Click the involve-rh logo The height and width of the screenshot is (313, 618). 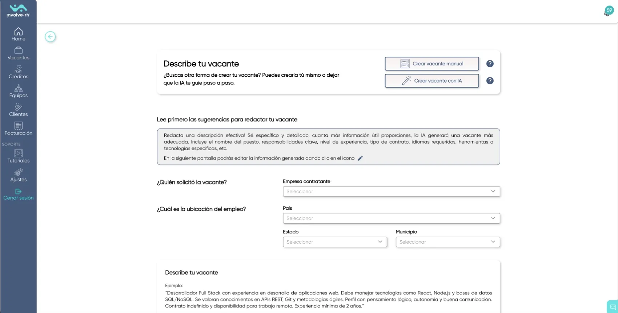tap(18, 11)
